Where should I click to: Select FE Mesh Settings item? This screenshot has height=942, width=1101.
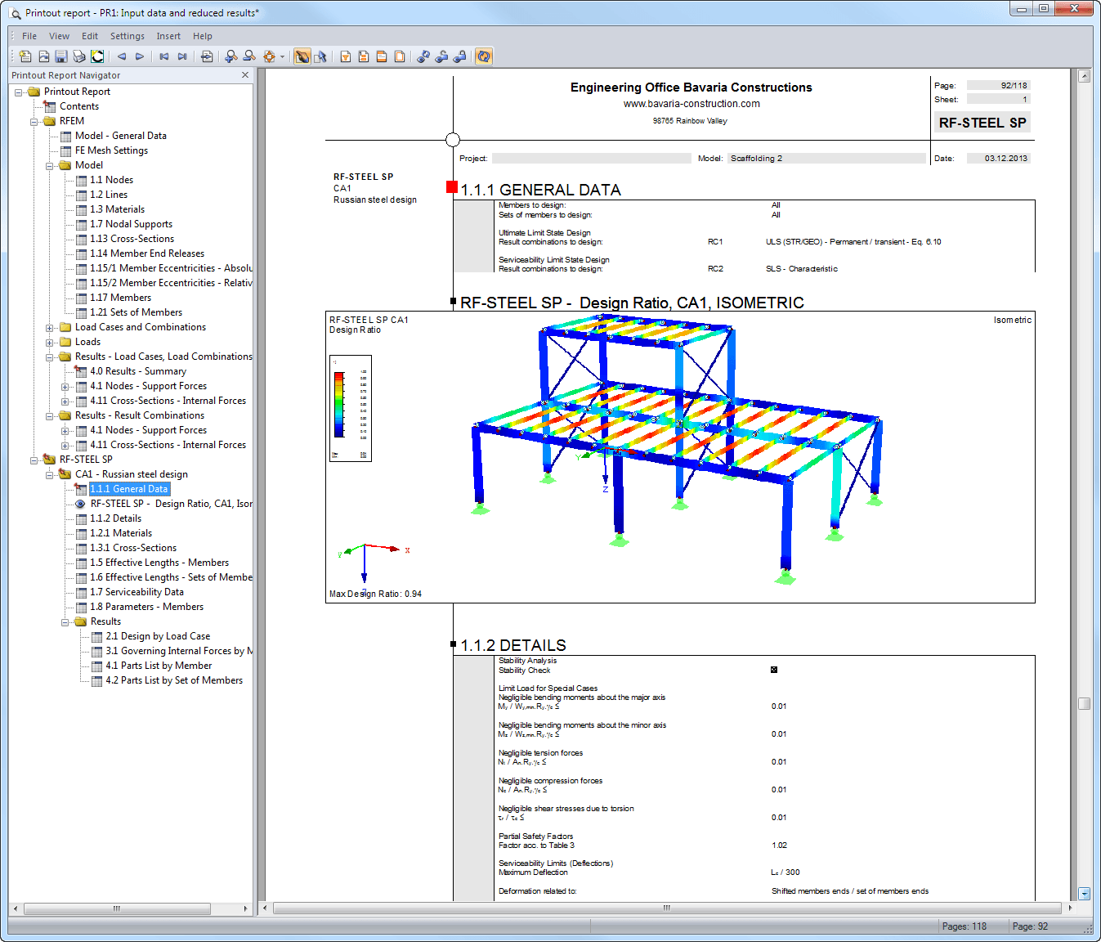click(x=111, y=150)
